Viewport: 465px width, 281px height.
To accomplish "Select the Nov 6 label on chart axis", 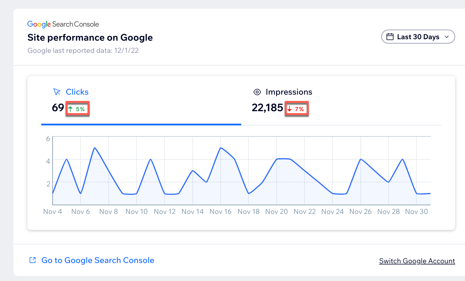I will pyautogui.click(x=81, y=212).
